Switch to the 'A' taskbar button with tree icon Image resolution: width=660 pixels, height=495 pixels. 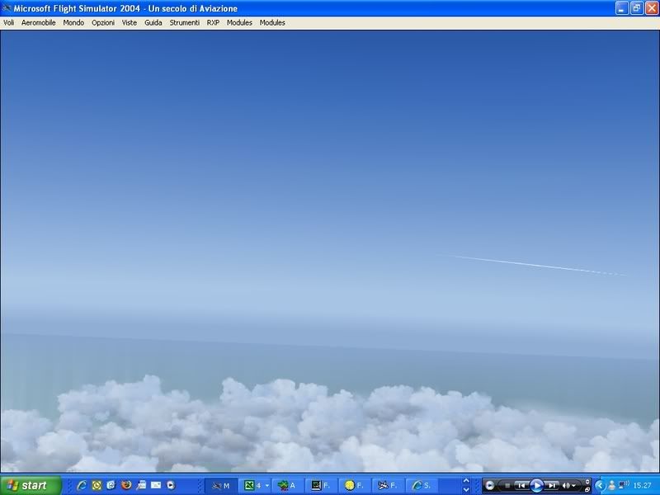(287, 486)
